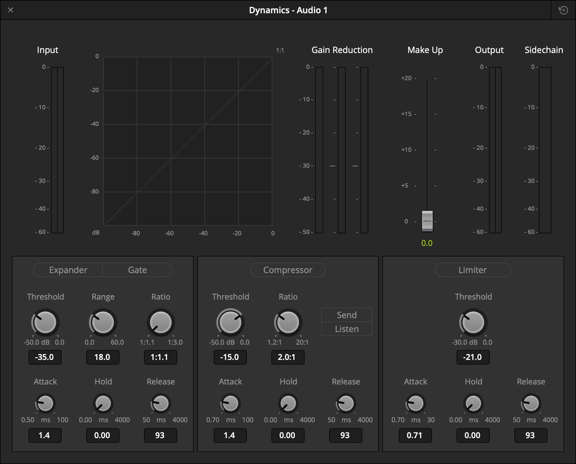Click the dynamics transfer curve graph
The width and height of the screenshot is (576, 464).
(x=188, y=141)
